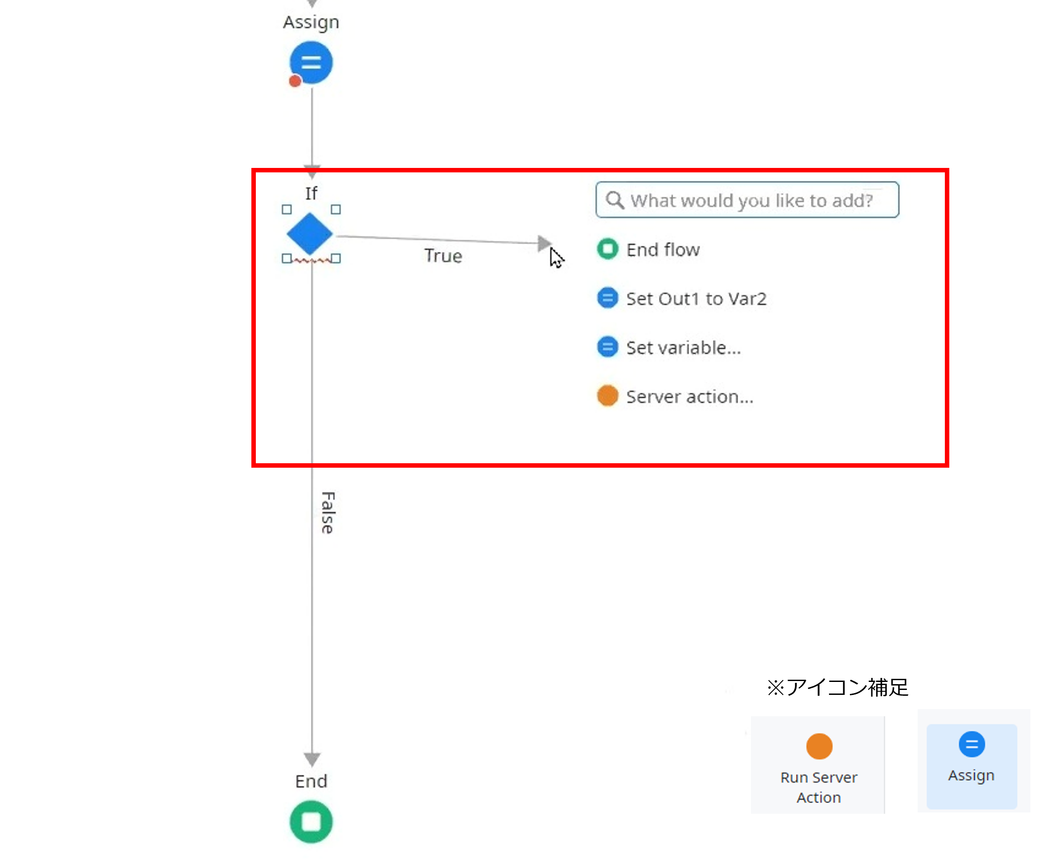The height and width of the screenshot is (861, 1038).
Task: Click the magnifier icon in search box
Action: coord(615,200)
